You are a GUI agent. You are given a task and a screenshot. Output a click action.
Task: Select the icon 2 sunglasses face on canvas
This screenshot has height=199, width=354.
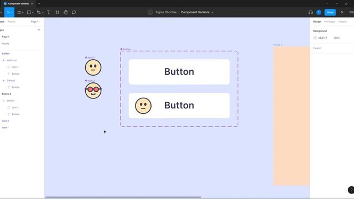tap(93, 91)
